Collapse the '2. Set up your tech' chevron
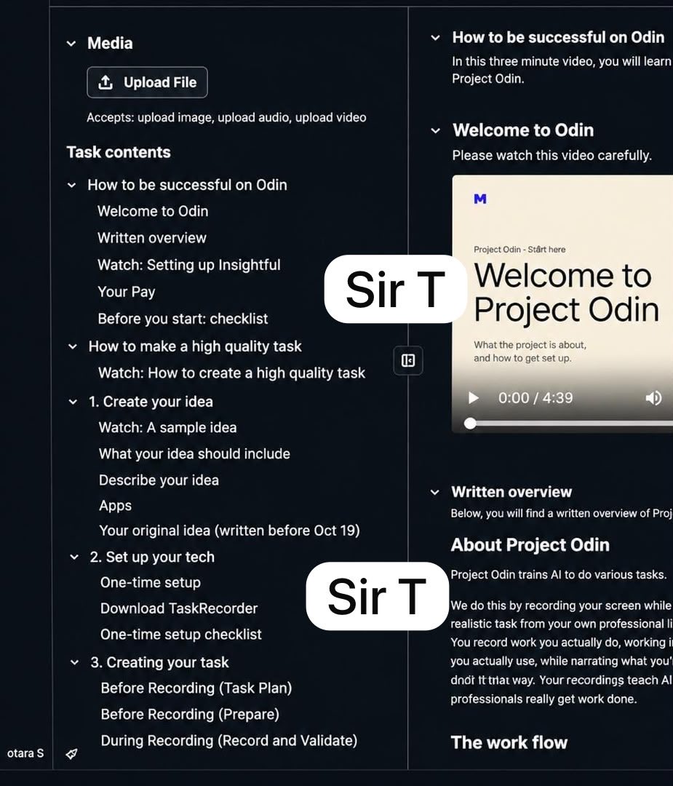Screen dimensions: 673x786 [x=74, y=557]
